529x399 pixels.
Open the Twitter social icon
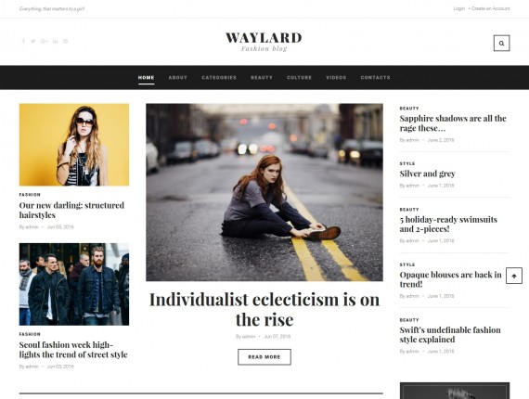[32, 41]
